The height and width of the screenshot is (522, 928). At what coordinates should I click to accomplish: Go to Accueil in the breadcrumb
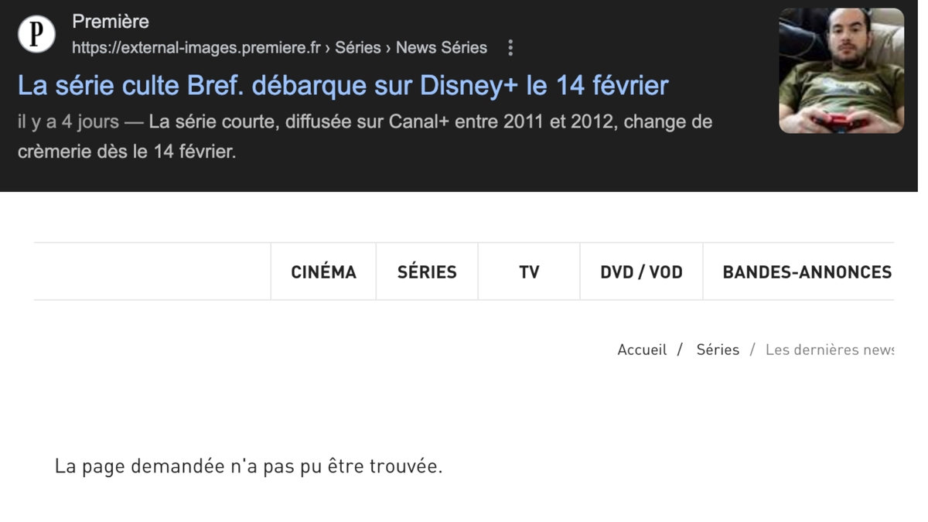tap(642, 350)
